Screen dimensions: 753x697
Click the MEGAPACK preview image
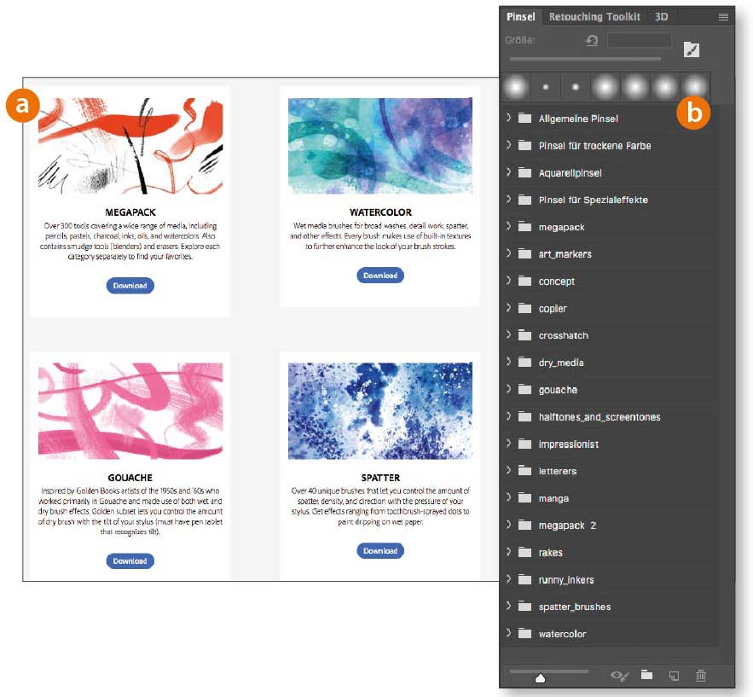(130, 146)
